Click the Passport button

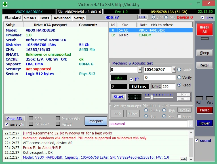coord(96,121)
